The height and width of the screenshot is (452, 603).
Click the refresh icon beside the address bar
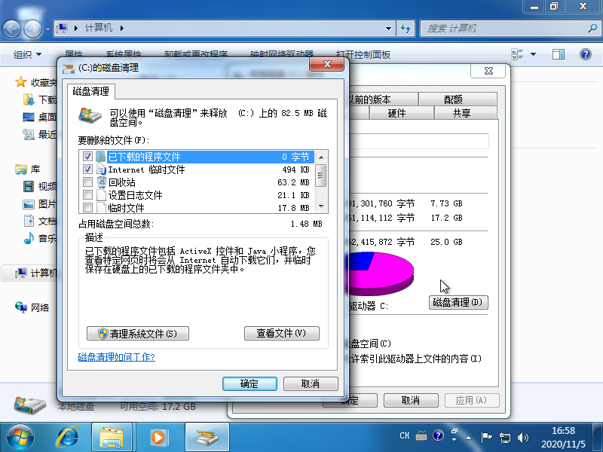[406, 28]
